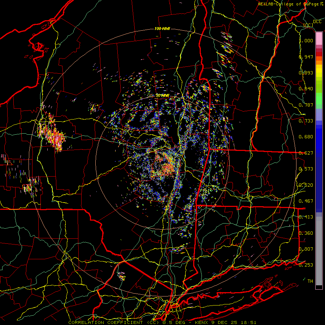Viewport: 325px width, 325px height.
Task: Click the 0.680 scale value
Action: [306, 137]
